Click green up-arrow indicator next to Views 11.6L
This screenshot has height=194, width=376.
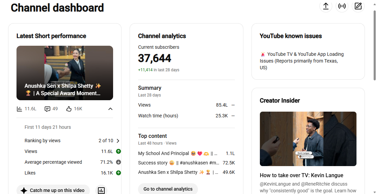pyautogui.click(x=118, y=151)
